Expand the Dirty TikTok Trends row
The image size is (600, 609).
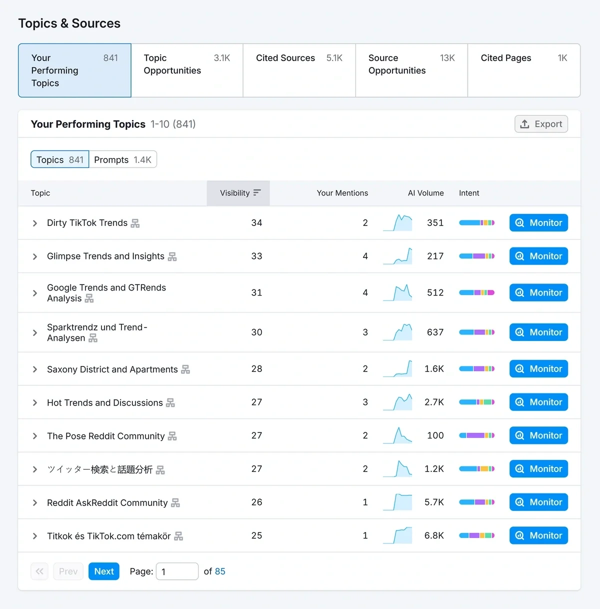(34, 223)
